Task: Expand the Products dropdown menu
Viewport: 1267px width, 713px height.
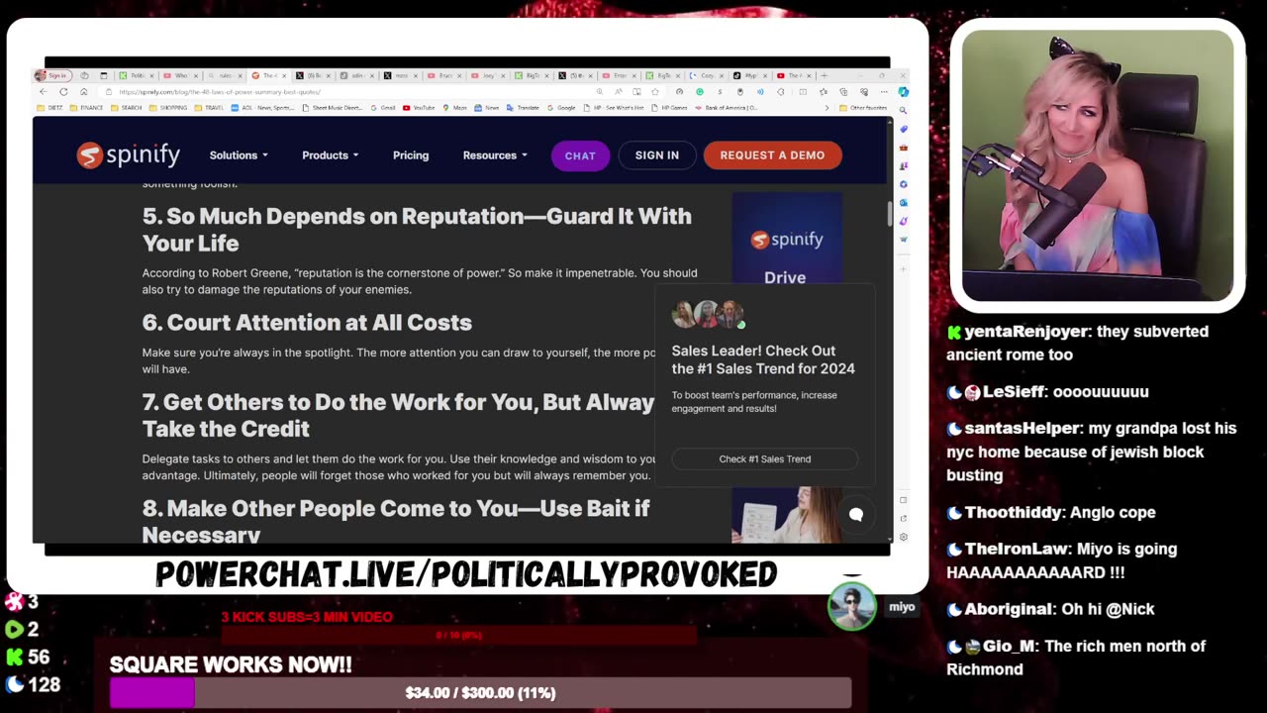Action: pyautogui.click(x=331, y=155)
